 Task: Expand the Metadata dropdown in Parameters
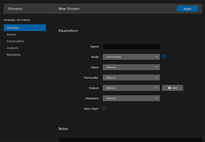[x=131, y=98]
